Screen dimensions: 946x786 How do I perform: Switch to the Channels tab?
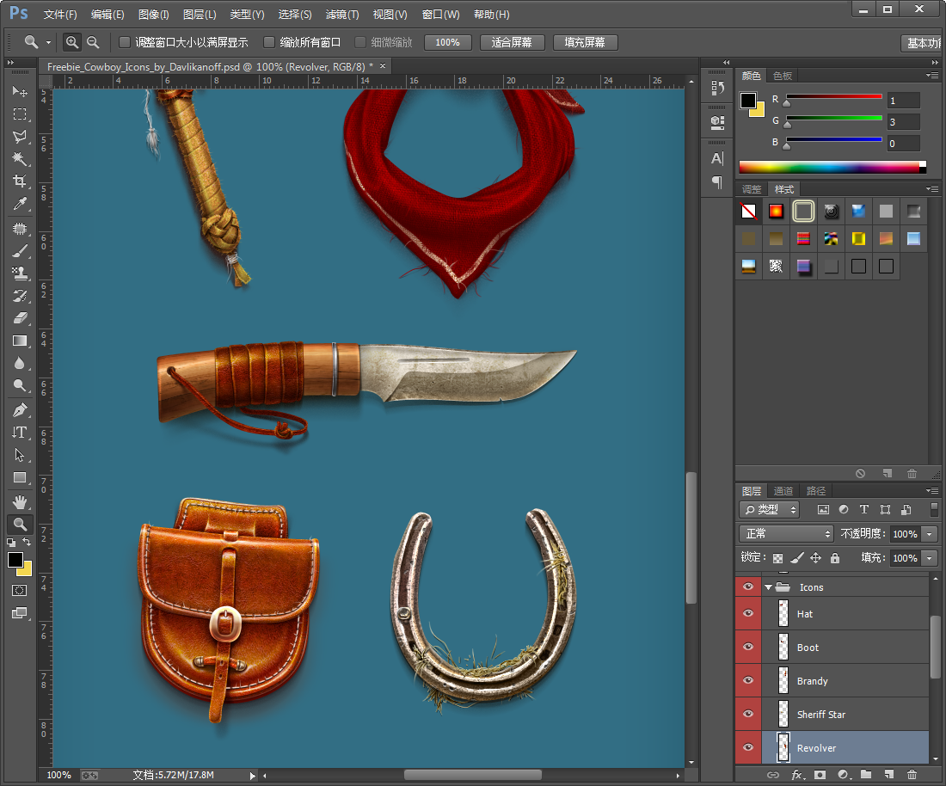click(x=783, y=491)
